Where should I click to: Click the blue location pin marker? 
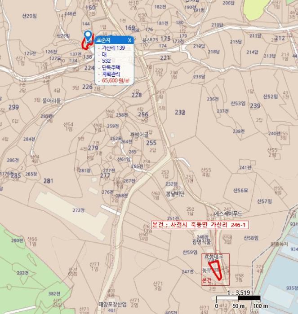click(x=88, y=36)
